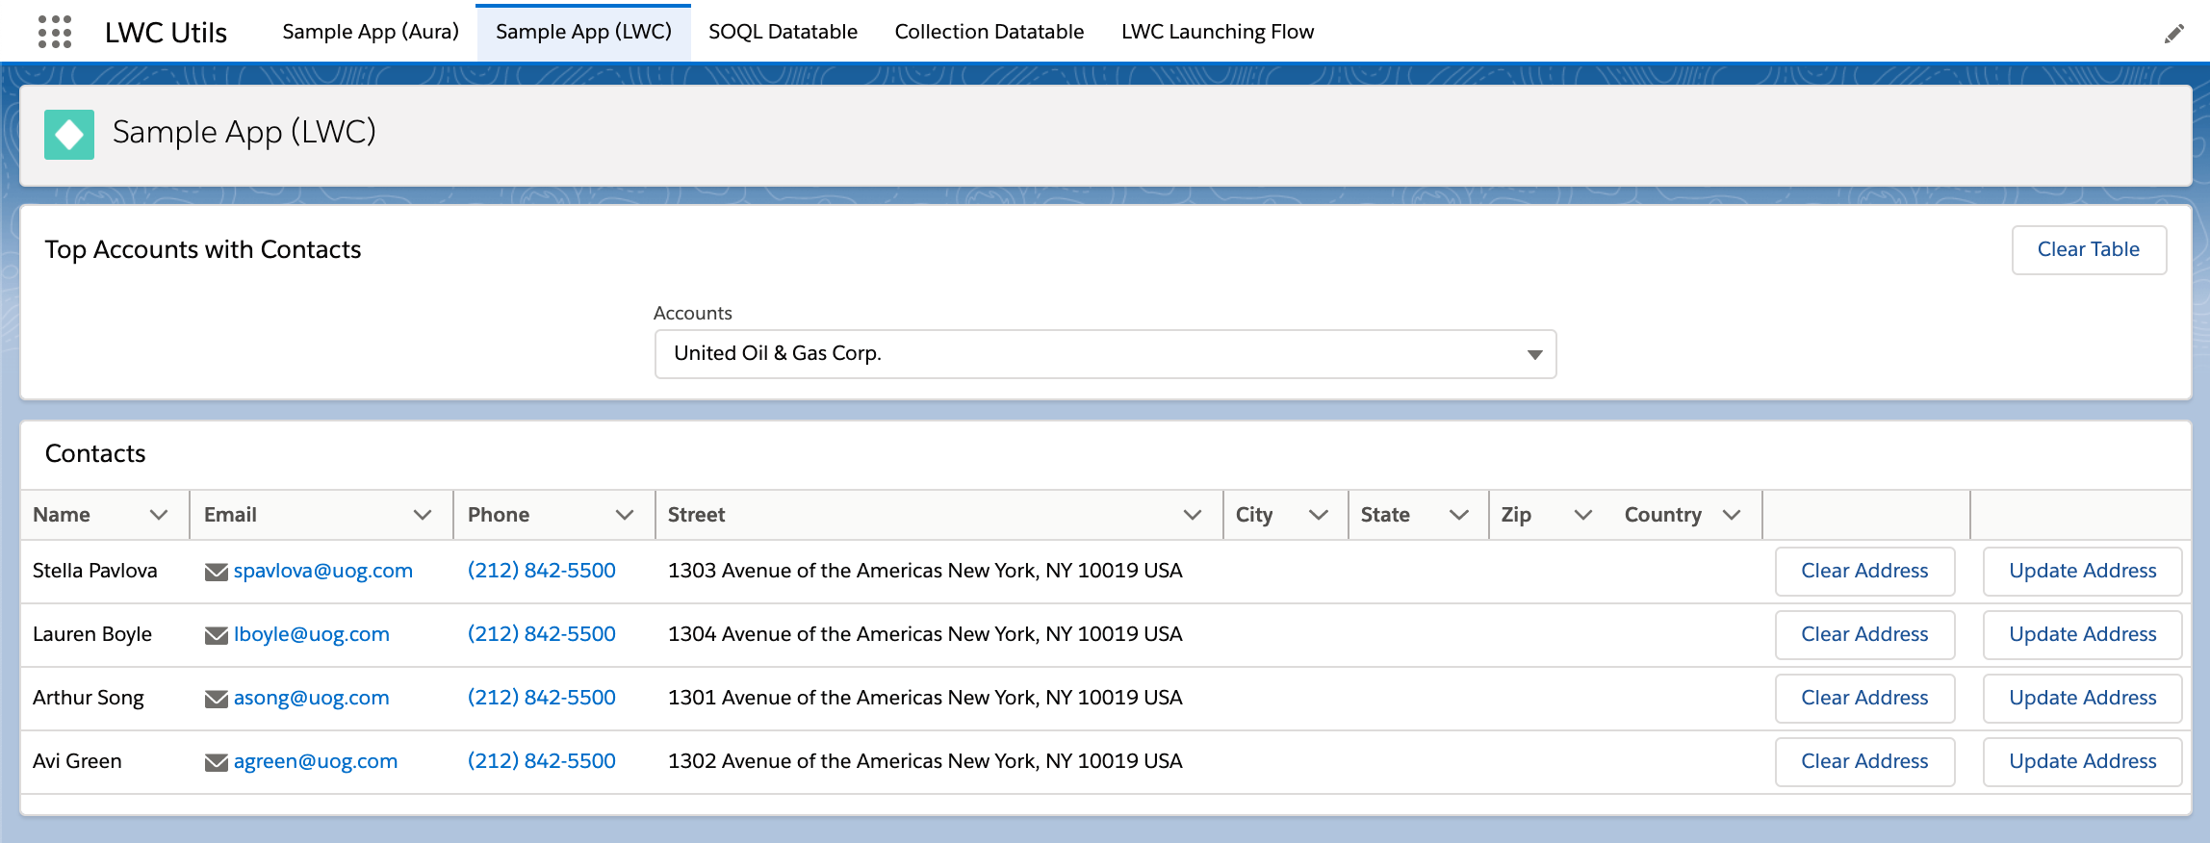Go to the LWC Launching Flow tab
2210x843 pixels.
(x=1217, y=32)
